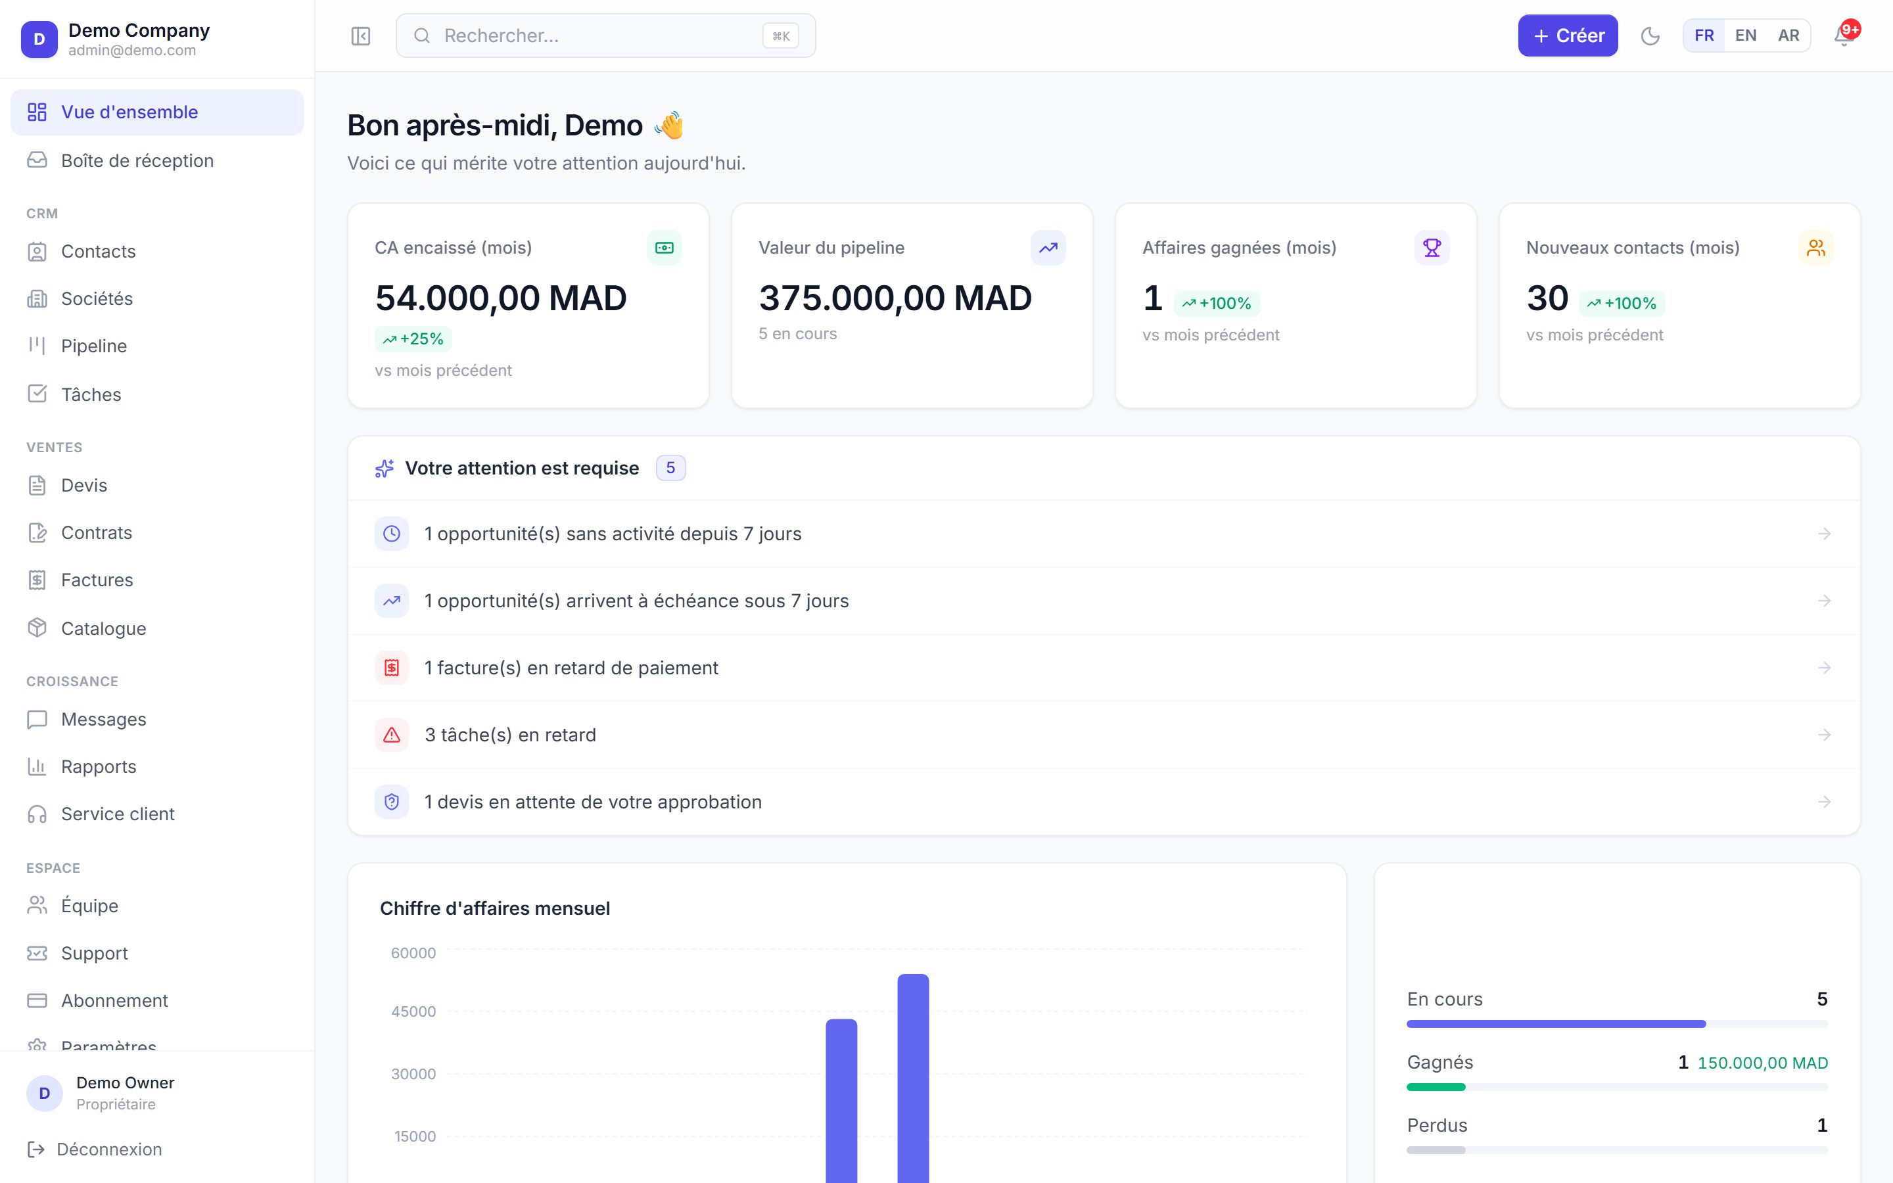This screenshot has height=1183, width=1893.
Task: Open arrow for opportunities due within 7 days
Action: [1825, 601]
